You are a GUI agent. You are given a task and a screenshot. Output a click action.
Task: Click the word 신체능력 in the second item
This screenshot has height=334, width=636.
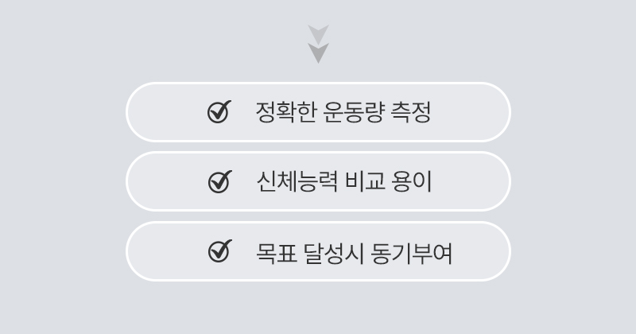[x=297, y=182]
